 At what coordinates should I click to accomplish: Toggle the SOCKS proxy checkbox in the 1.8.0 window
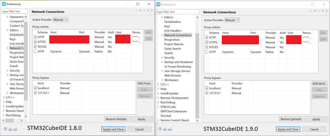pos(35,47)
